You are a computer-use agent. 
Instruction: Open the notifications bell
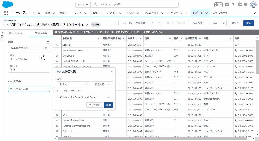(x=246, y=4)
